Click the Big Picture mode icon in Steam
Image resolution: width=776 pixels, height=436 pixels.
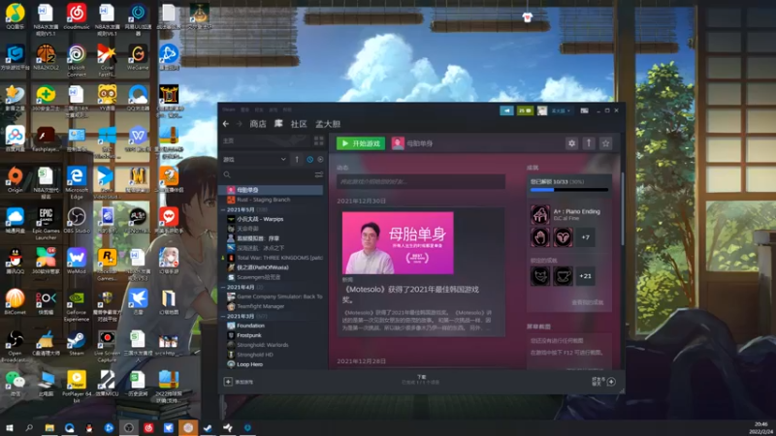pyautogui.click(x=585, y=110)
